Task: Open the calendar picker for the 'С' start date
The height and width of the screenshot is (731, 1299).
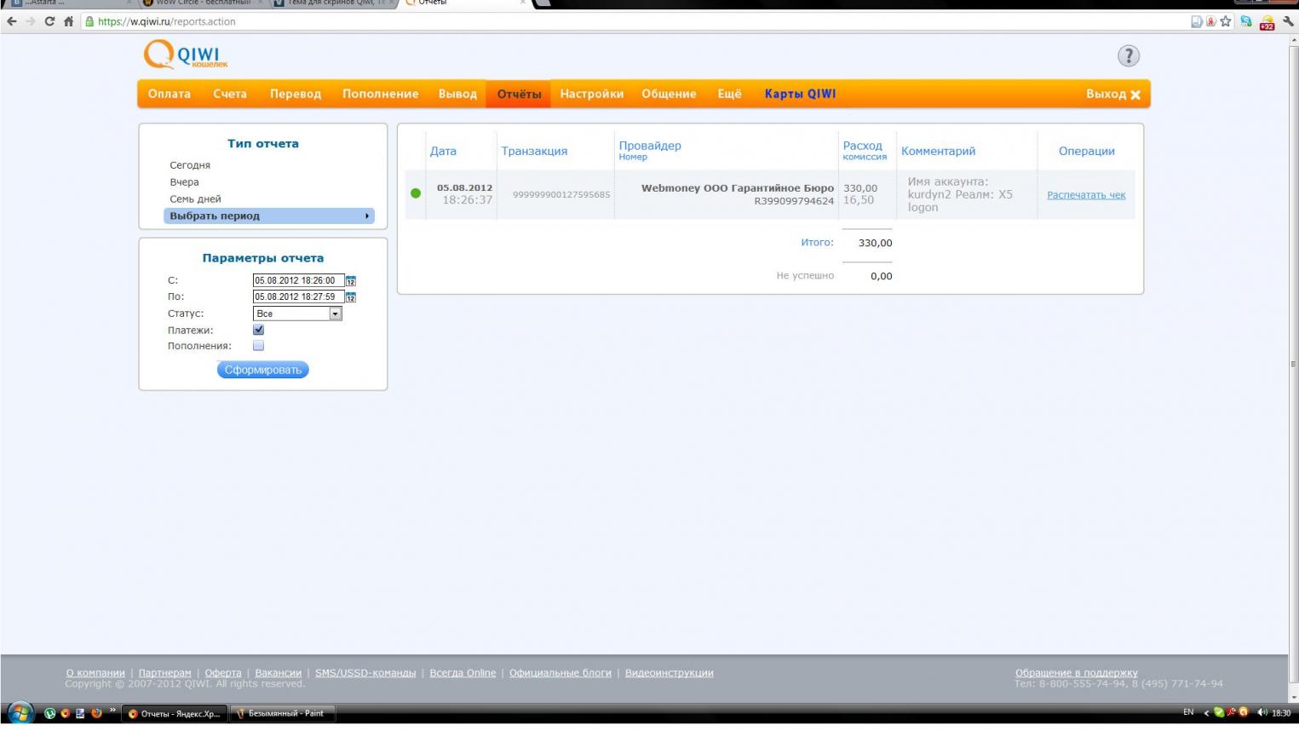Action: point(351,280)
